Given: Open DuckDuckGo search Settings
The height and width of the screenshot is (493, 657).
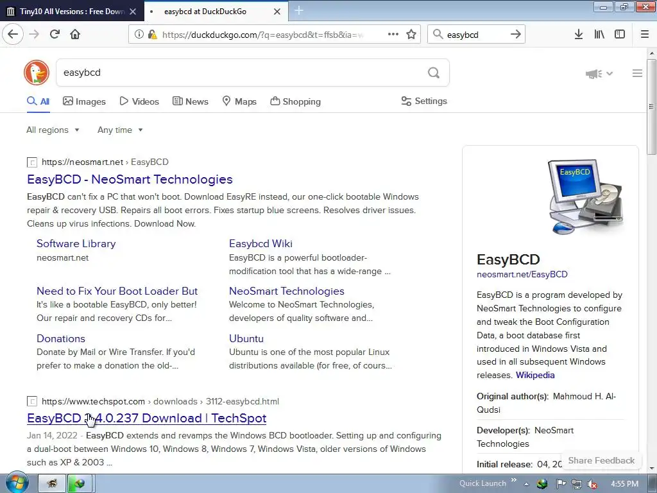Looking at the screenshot, I should pyautogui.click(x=424, y=101).
